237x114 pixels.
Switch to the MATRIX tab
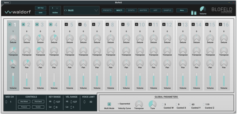click(143, 10)
